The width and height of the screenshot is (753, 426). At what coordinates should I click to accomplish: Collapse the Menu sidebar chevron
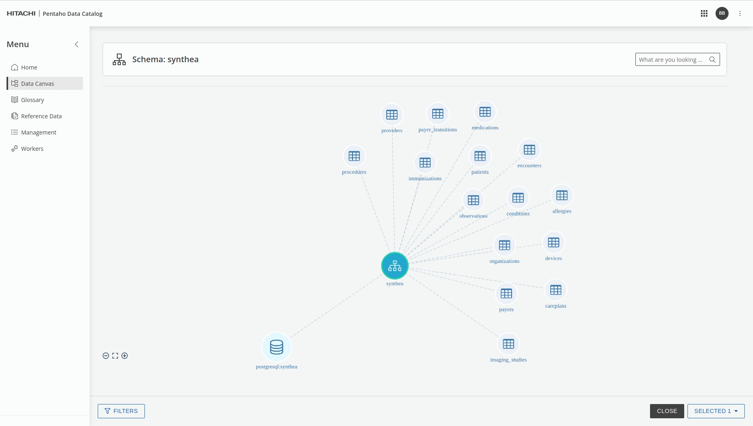tap(77, 44)
